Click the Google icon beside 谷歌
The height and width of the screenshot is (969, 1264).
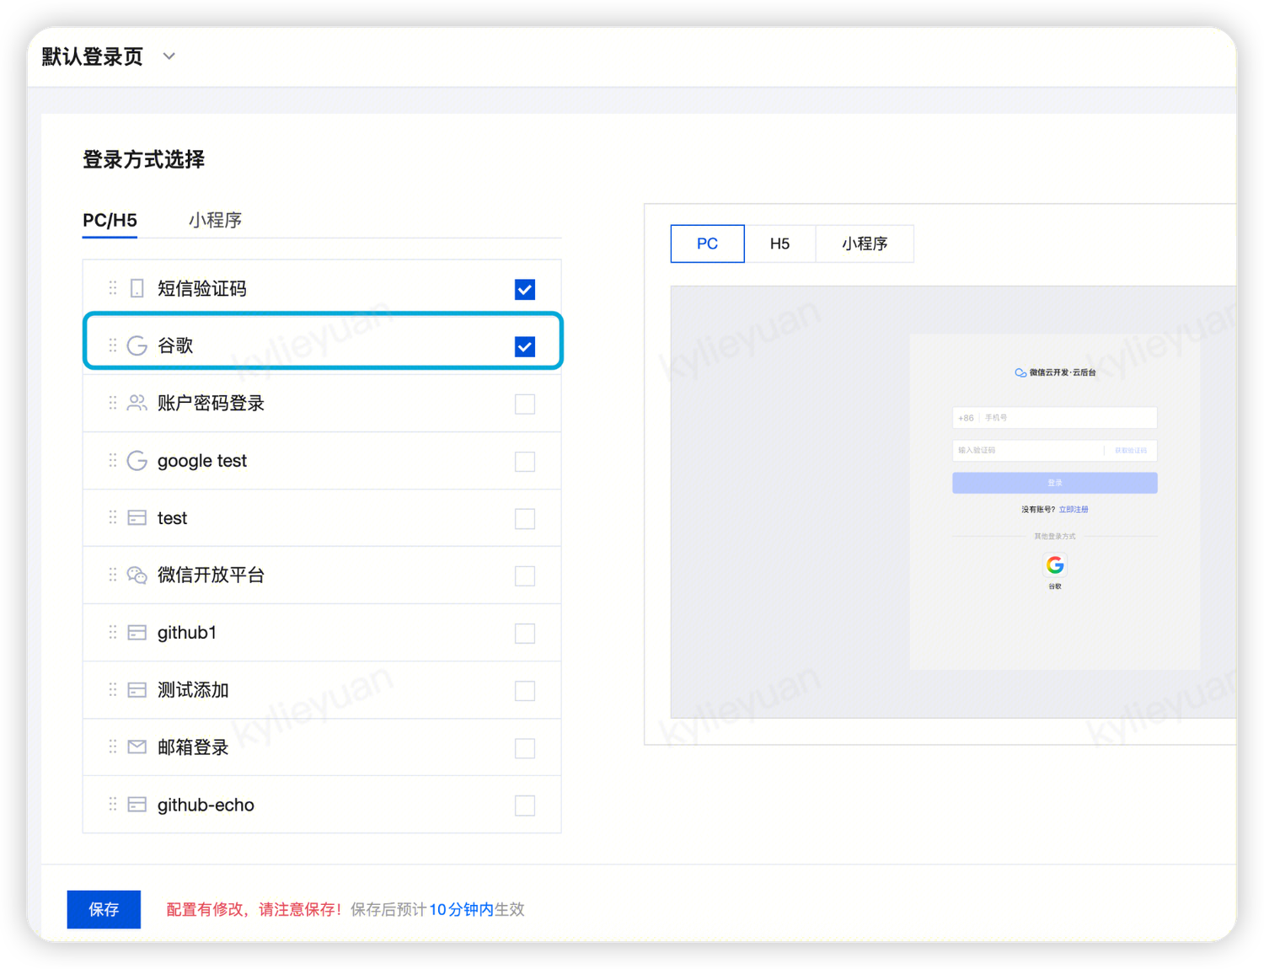pyautogui.click(x=137, y=345)
